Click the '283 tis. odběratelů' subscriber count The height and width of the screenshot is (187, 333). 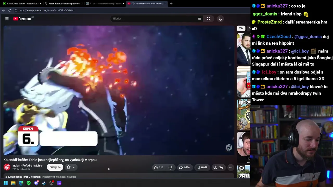[x=21, y=169]
